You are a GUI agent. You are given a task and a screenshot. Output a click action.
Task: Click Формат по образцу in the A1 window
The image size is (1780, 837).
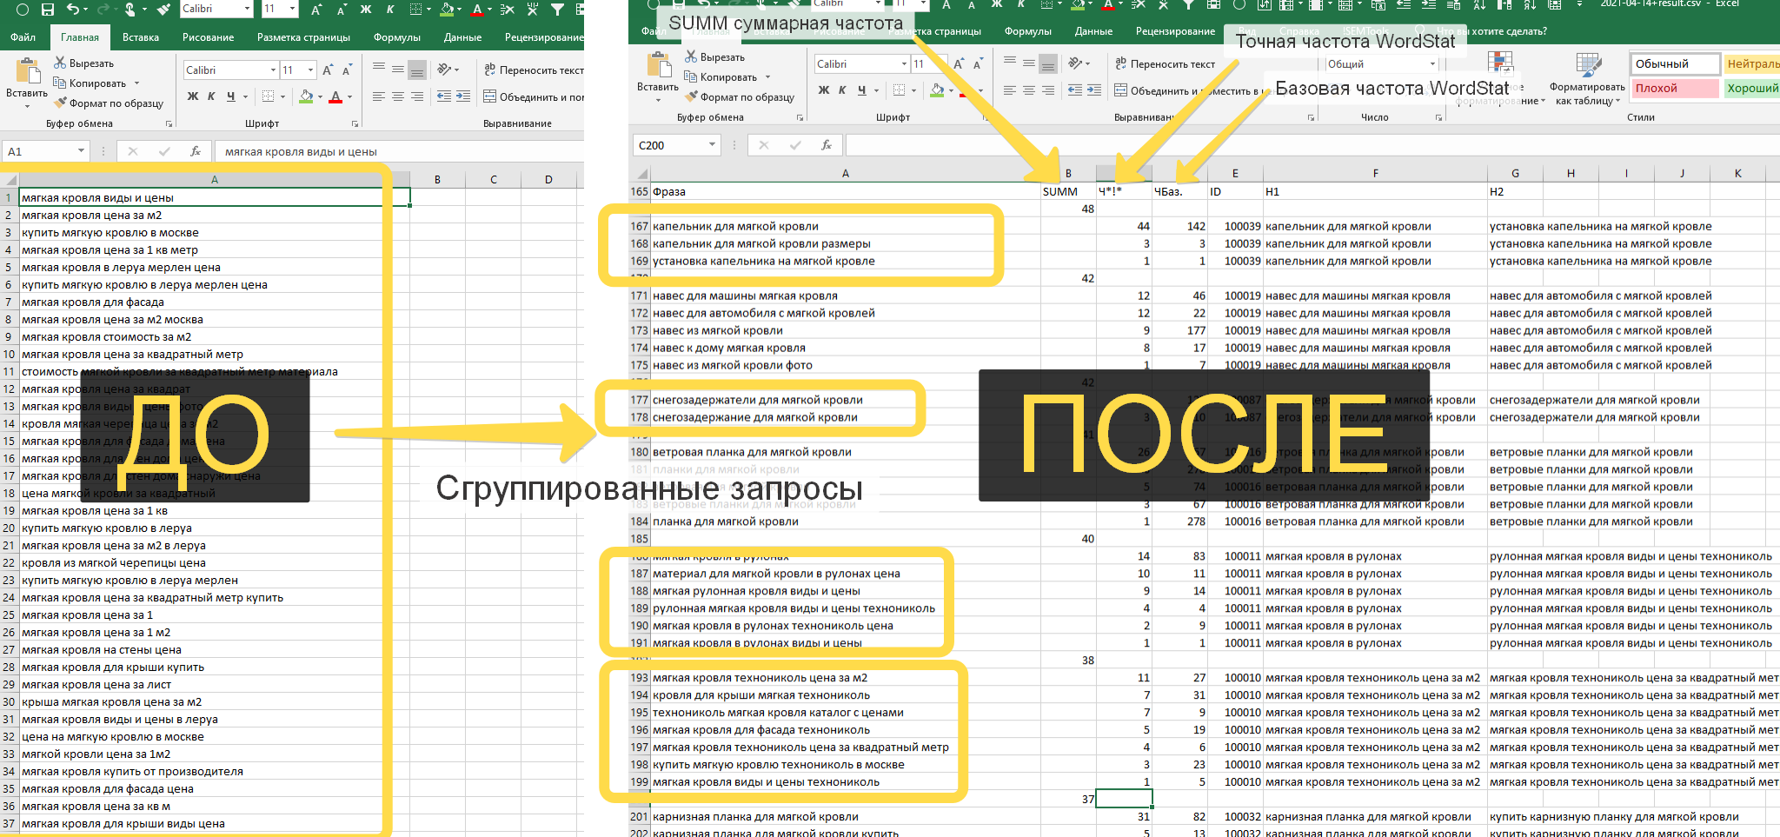coord(109,103)
